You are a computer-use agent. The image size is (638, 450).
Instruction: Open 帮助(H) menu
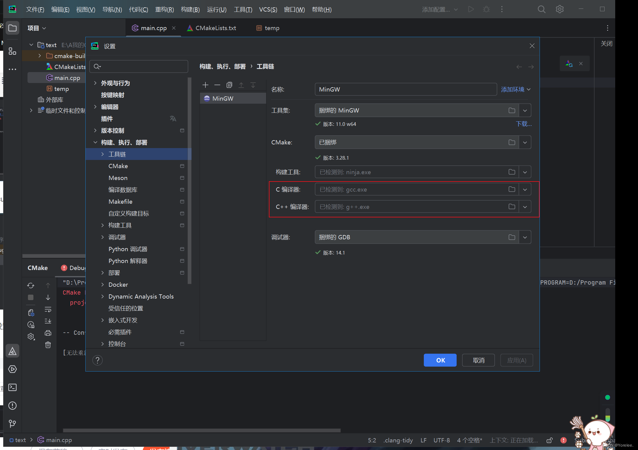[x=322, y=9]
